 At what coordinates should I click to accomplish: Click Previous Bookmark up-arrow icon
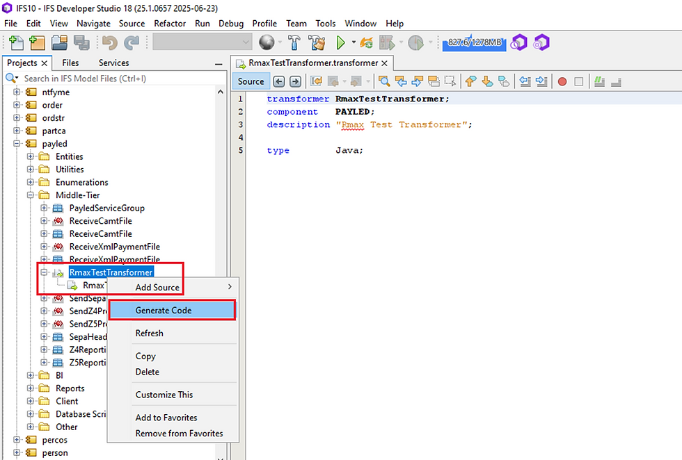click(x=470, y=81)
